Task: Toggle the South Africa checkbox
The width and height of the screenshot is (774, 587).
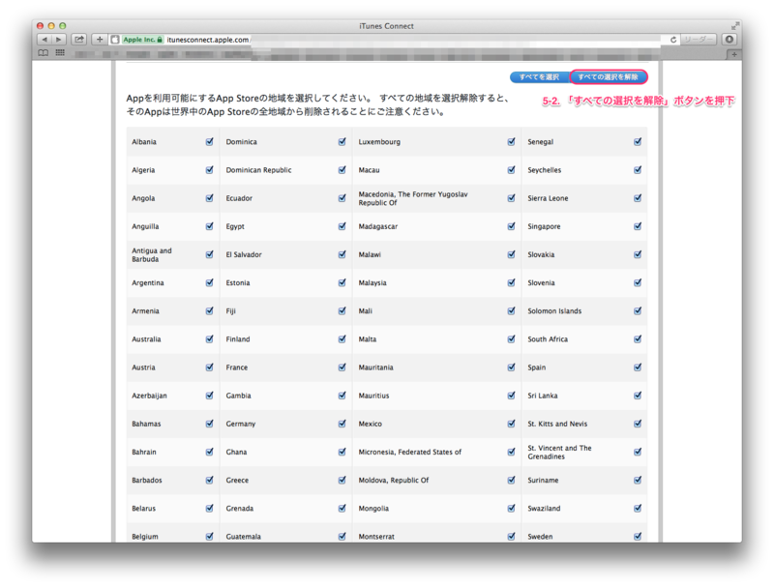Action: pos(638,338)
